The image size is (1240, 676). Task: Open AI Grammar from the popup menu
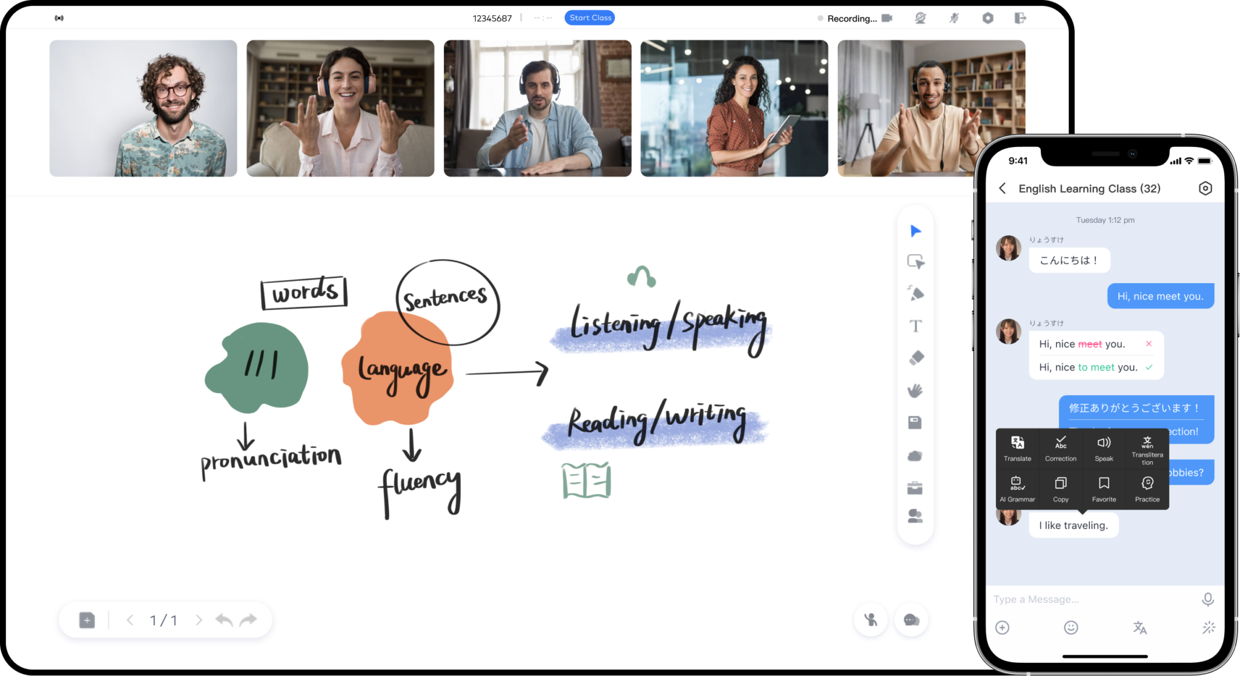1017,489
